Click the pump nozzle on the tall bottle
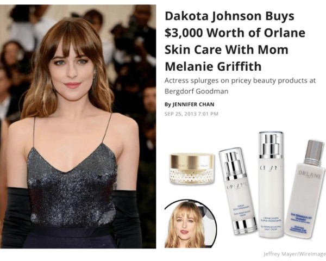The image size is (326, 261). [271, 144]
